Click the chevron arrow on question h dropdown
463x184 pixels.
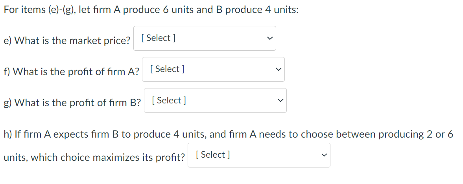324,155
